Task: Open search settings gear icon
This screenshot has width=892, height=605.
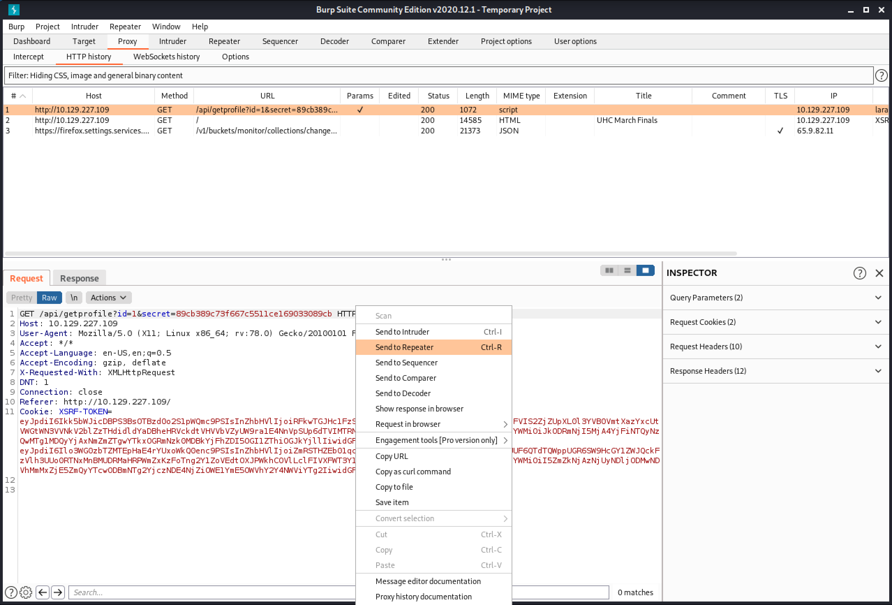Action: [x=26, y=592]
